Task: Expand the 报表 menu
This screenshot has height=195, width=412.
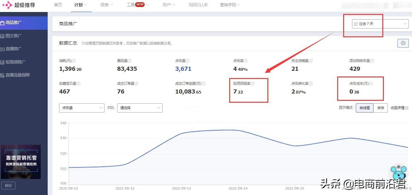Action: (107, 5)
